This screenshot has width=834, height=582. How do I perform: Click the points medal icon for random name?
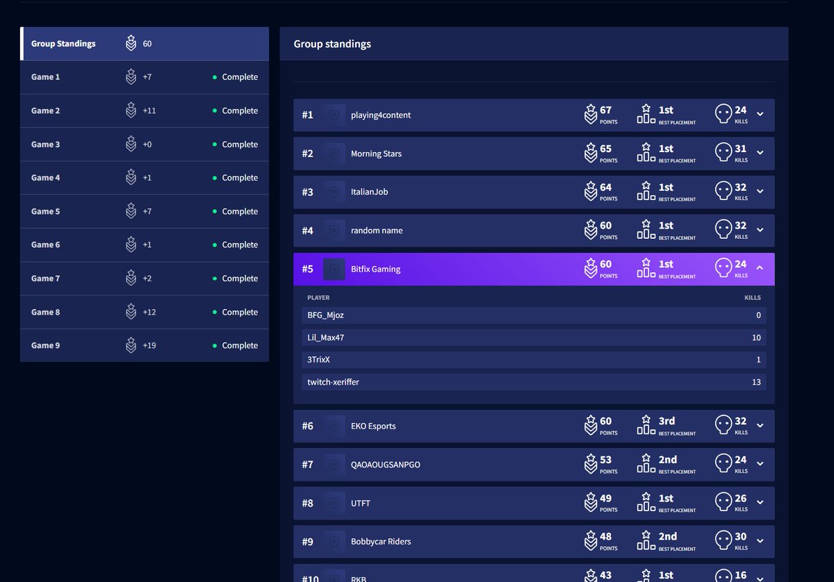[x=591, y=230]
